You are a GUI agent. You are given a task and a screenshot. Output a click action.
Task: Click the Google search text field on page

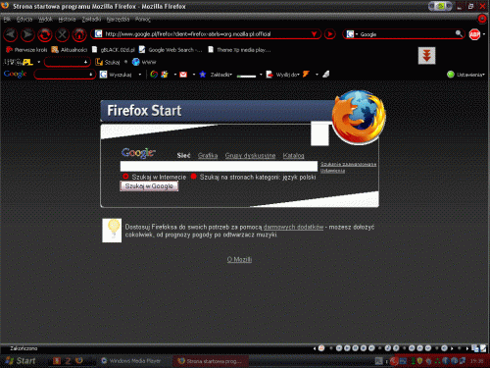pyautogui.click(x=219, y=166)
